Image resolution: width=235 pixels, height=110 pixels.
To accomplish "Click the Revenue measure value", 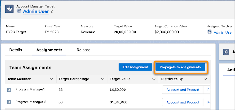I will [88, 32].
